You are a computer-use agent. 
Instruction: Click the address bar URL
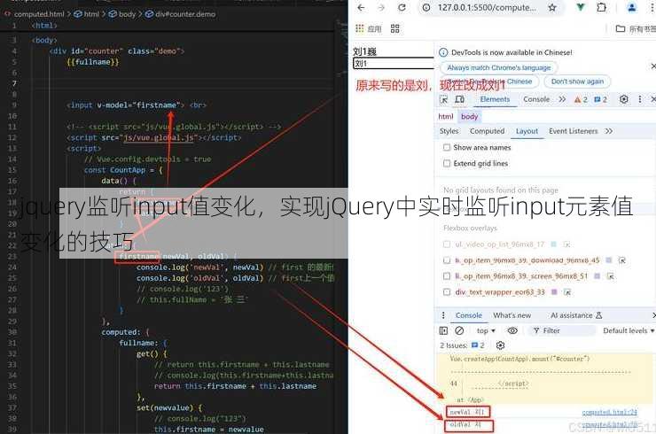point(487,7)
